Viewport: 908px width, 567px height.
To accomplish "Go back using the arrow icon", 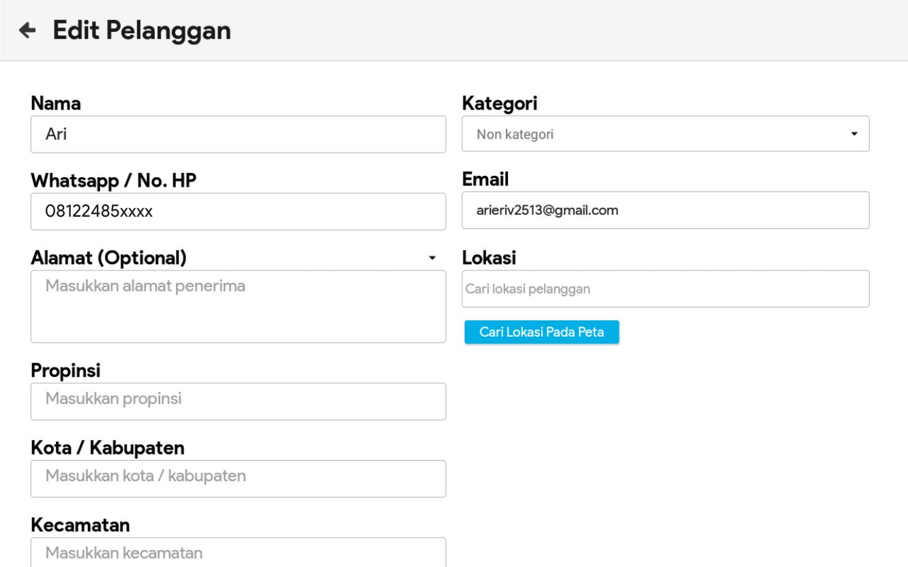I will coord(27,31).
